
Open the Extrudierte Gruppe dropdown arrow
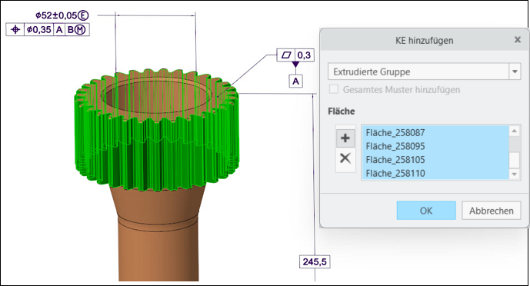click(515, 71)
